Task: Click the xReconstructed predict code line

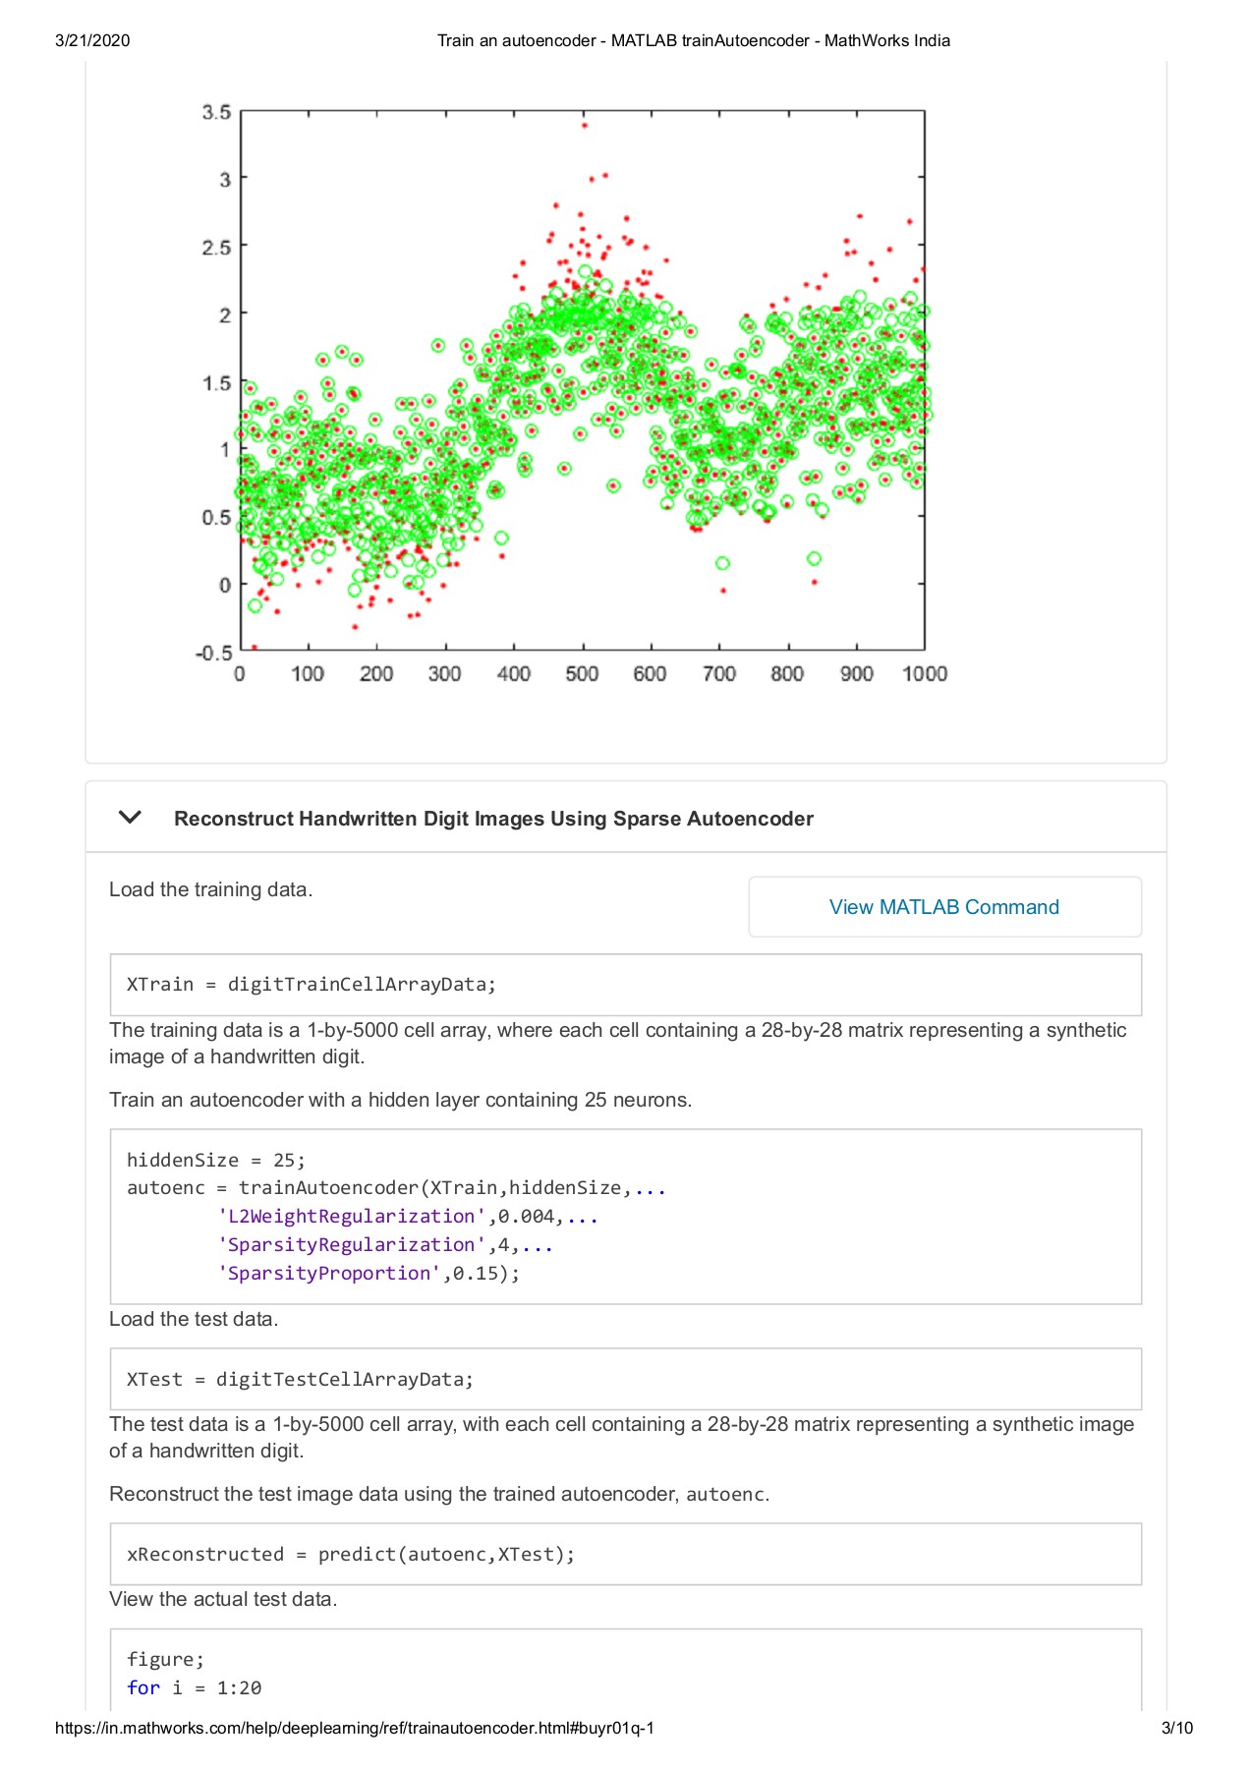Action: [351, 1555]
